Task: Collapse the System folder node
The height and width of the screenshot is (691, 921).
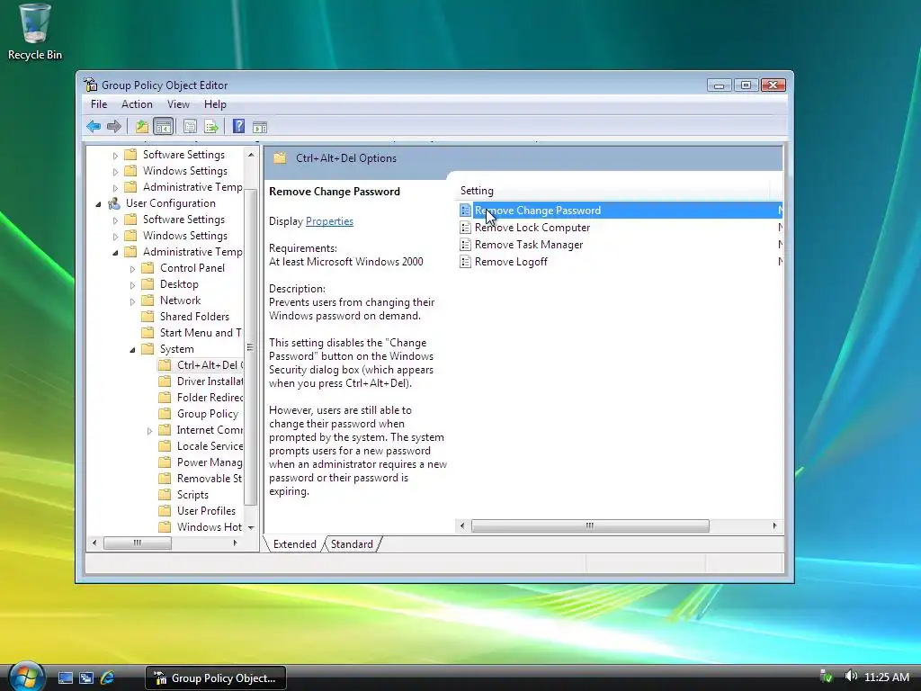Action: click(x=132, y=350)
